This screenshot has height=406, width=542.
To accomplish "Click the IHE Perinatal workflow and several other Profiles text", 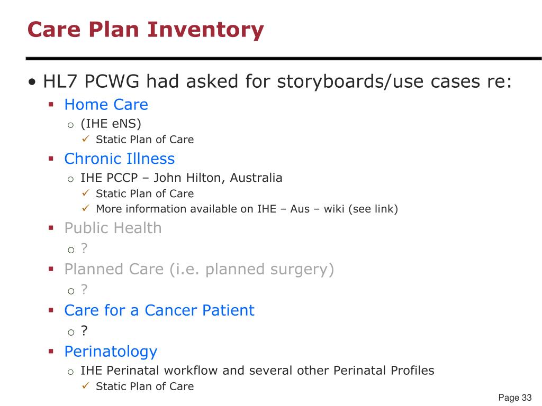I will [x=258, y=371].
